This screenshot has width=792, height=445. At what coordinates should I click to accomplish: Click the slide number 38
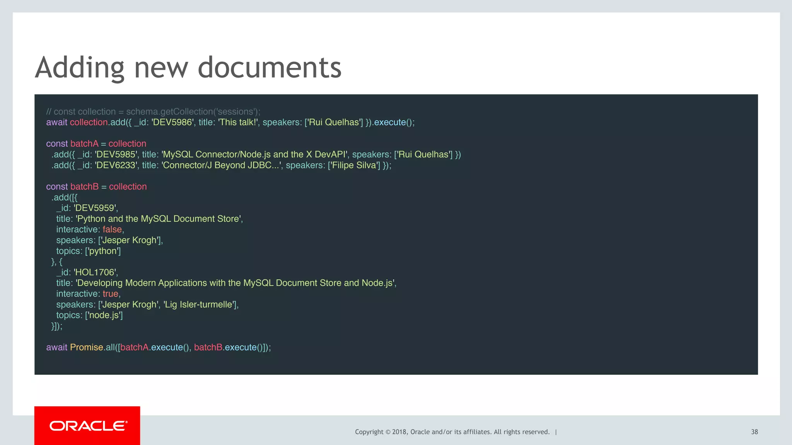tap(754, 432)
